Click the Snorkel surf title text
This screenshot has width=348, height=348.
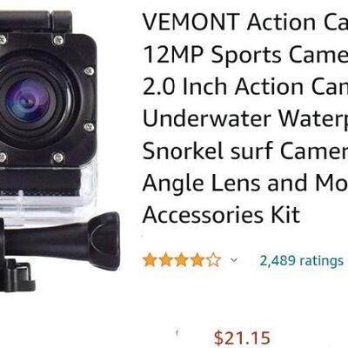point(245,151)
